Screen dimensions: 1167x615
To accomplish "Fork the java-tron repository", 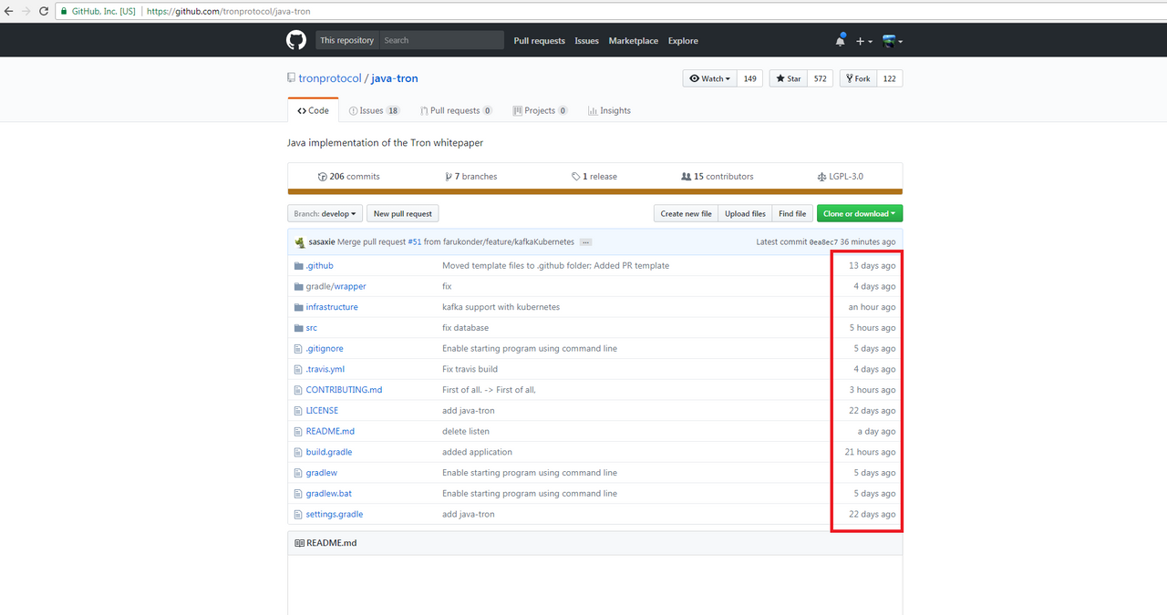I will pos(858,79).
